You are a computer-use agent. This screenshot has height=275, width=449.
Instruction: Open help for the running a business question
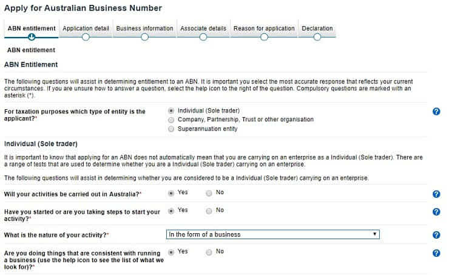pyautogui.click(x=436, y=253)
